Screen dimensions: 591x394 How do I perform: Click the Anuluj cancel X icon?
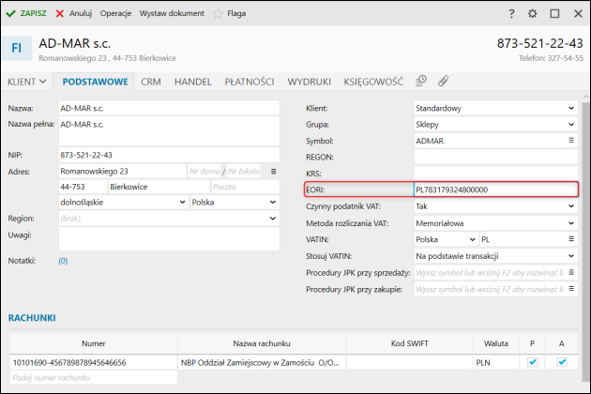[61, 14]
